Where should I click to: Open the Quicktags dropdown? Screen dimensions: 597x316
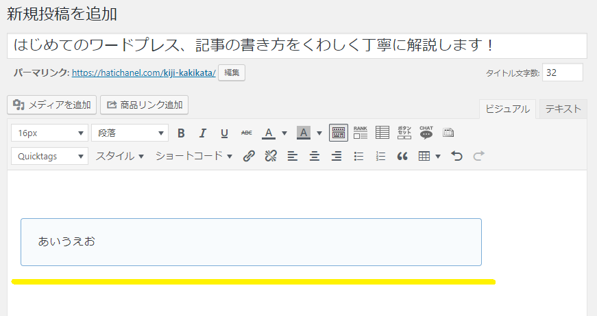click(x=49, y=156)
